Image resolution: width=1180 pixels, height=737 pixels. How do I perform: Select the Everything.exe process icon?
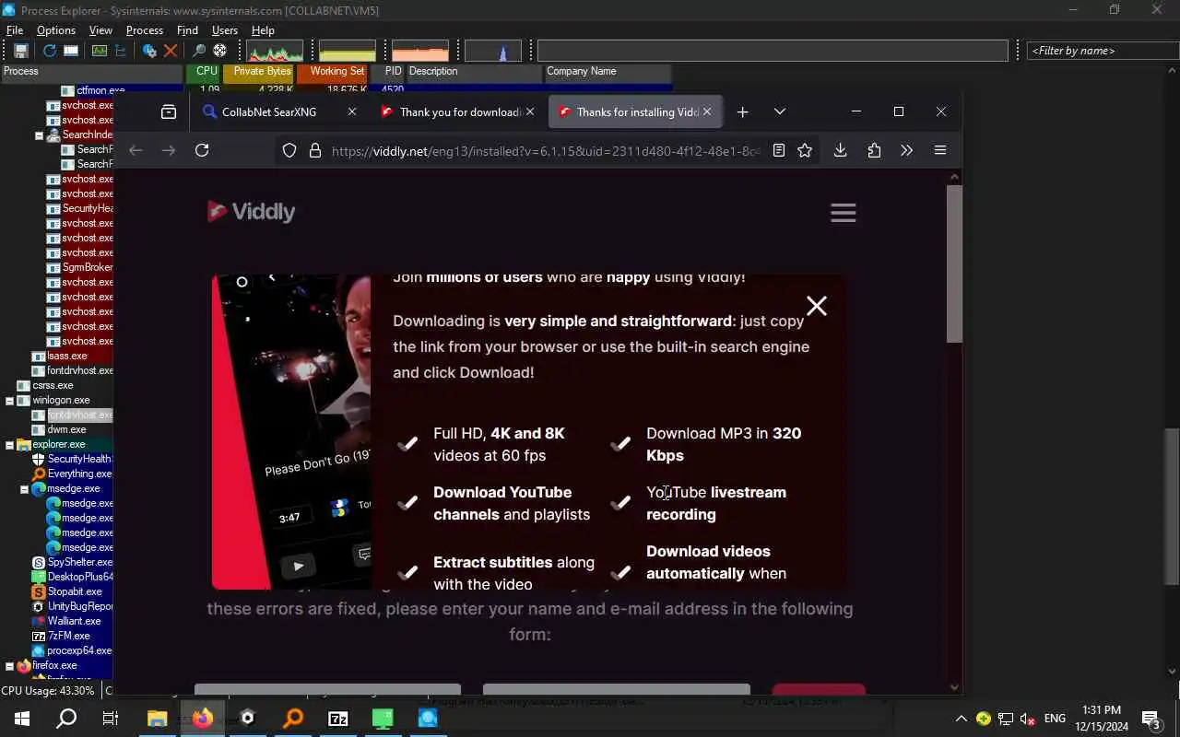click(39, 474)
